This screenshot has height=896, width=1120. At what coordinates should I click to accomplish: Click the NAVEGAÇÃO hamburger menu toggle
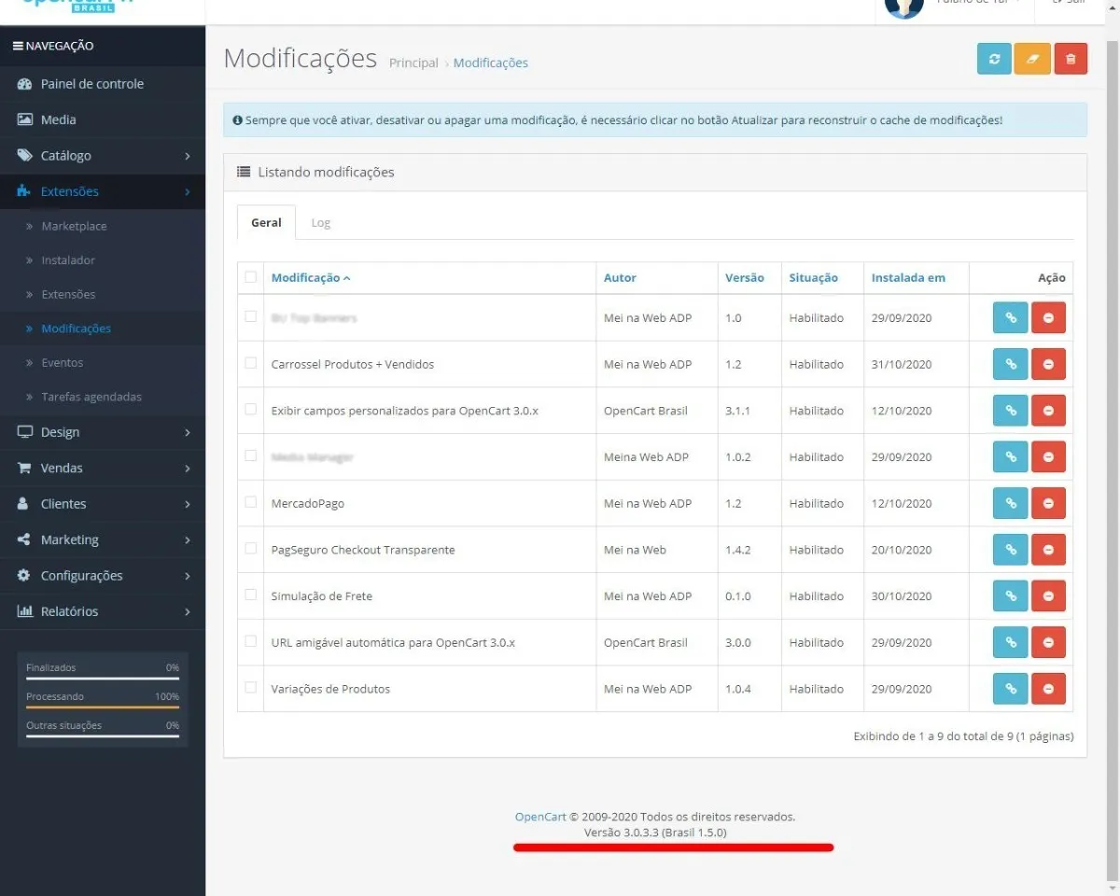(x=18, y=46)
